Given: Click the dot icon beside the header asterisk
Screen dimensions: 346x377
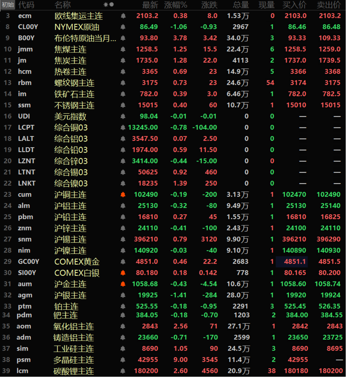Looking at the screenshot, I should pyautogui.click(x=112, y=5).
